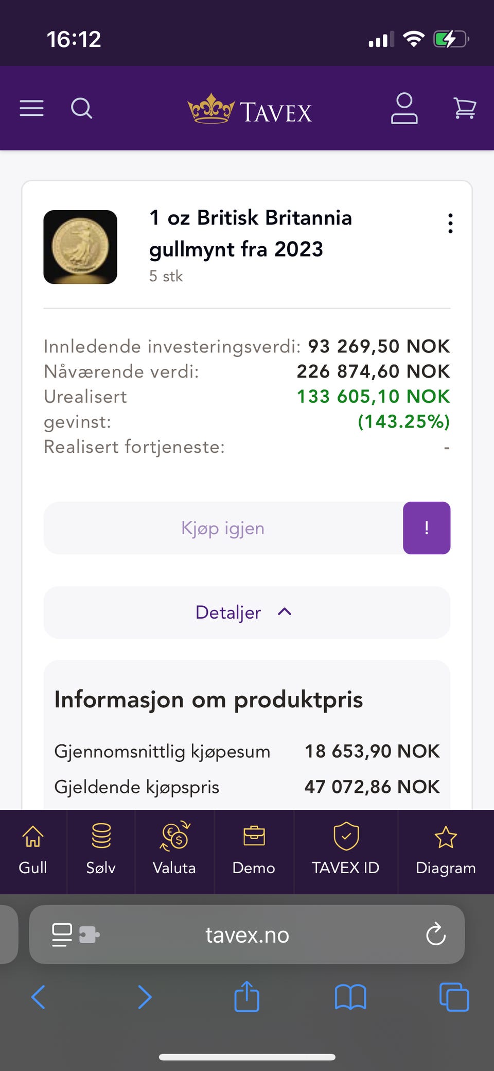
Task: Open the three-dot product options menu
Action: 450,223
